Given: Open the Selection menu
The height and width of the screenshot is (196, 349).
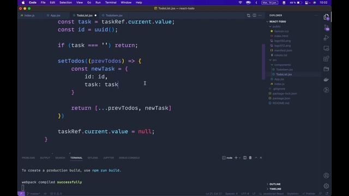Looking at the screenshot, I should [65, 3].
